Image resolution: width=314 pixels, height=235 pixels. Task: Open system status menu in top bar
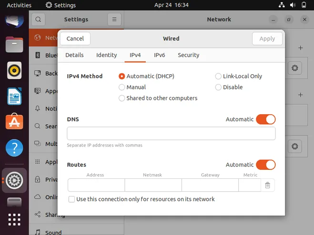[293, 5]
